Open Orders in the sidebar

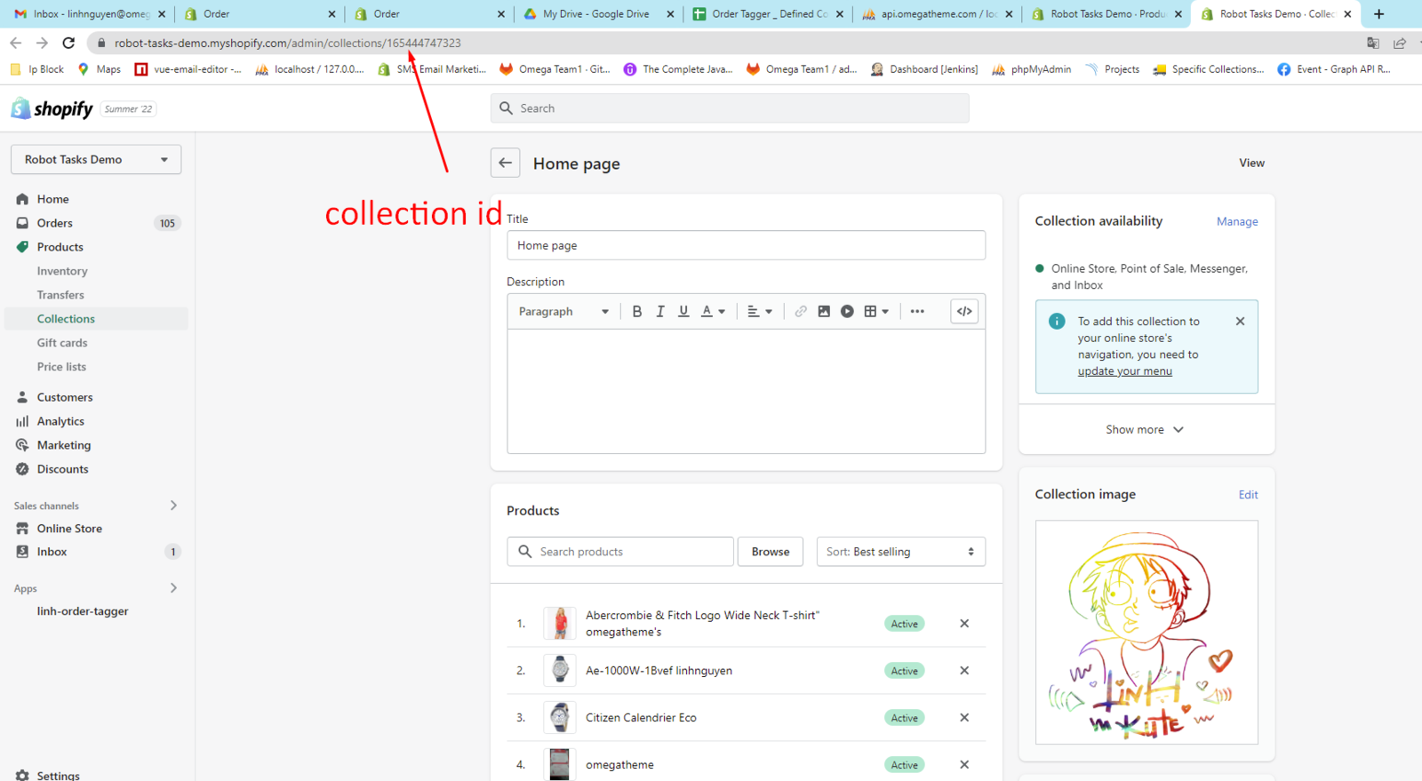coord(55,223)
